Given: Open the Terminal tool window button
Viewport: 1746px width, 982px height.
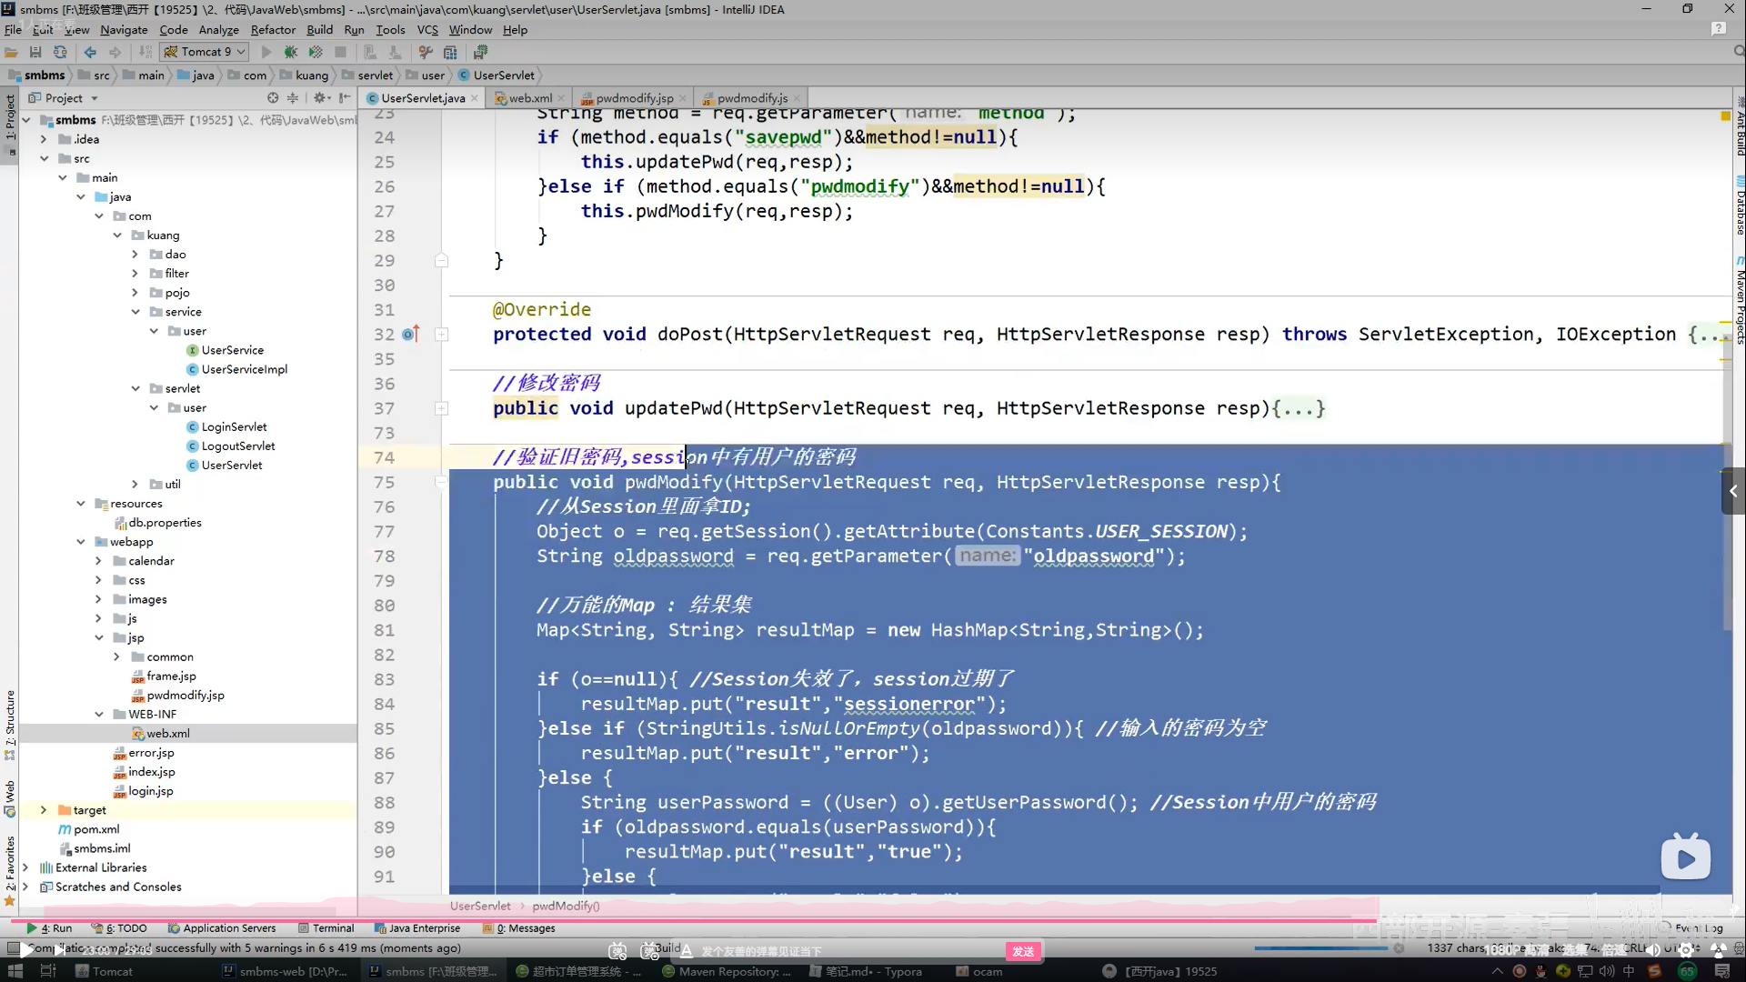Looking at the screenshot, I should click(326, 928).
